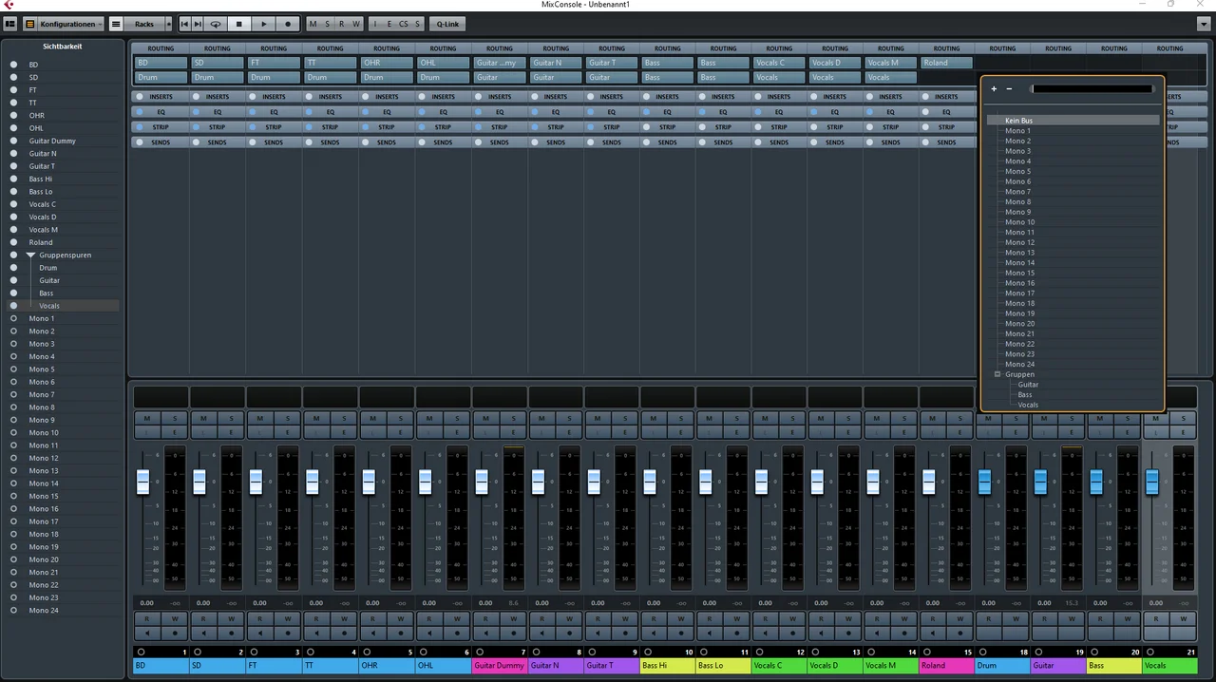Click the transport Stop button
The width and height of the screenshot is (1216, 682).
coord(239,24)
